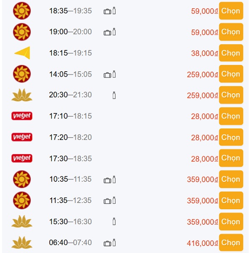Click the golden lotus logo for 06:40 flight
This screenshot has width=250, height=253.
click(x=22, y=243)
